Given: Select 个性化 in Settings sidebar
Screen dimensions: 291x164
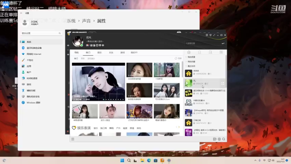Looking at the screenshot, I should coord(41,60).
